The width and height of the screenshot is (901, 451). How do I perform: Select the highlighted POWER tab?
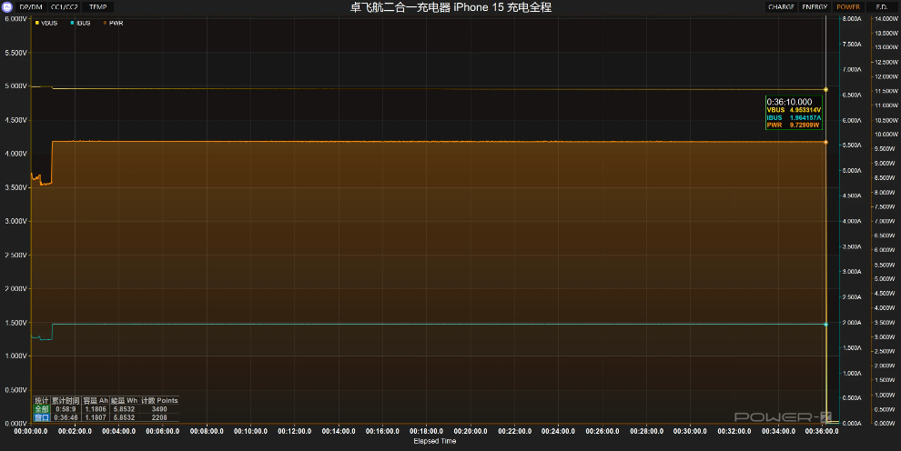[x=848, y=7]
